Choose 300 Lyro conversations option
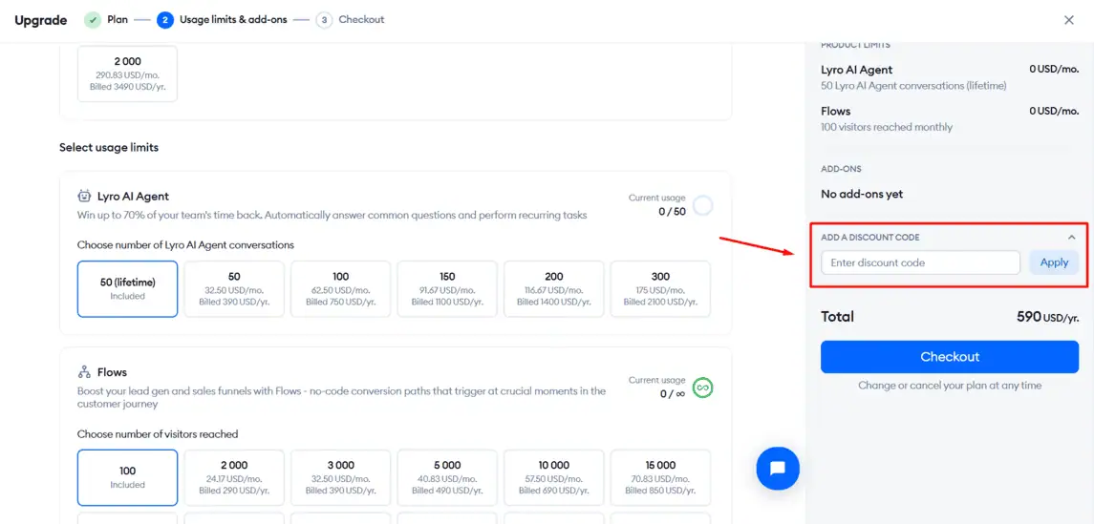The height and width of the screenshot is (524, 1094). click(x=660, y=289)
